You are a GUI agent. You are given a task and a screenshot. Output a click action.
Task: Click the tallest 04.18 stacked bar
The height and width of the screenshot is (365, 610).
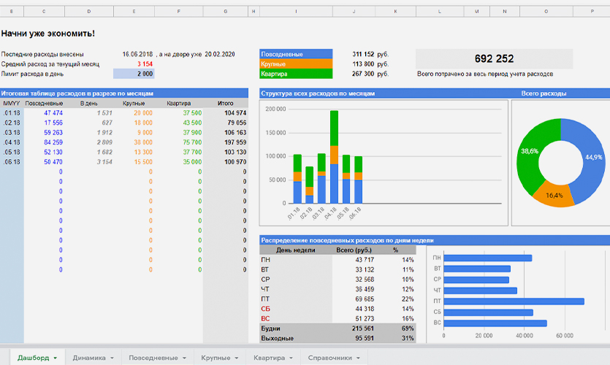click(x=334, y=157)
